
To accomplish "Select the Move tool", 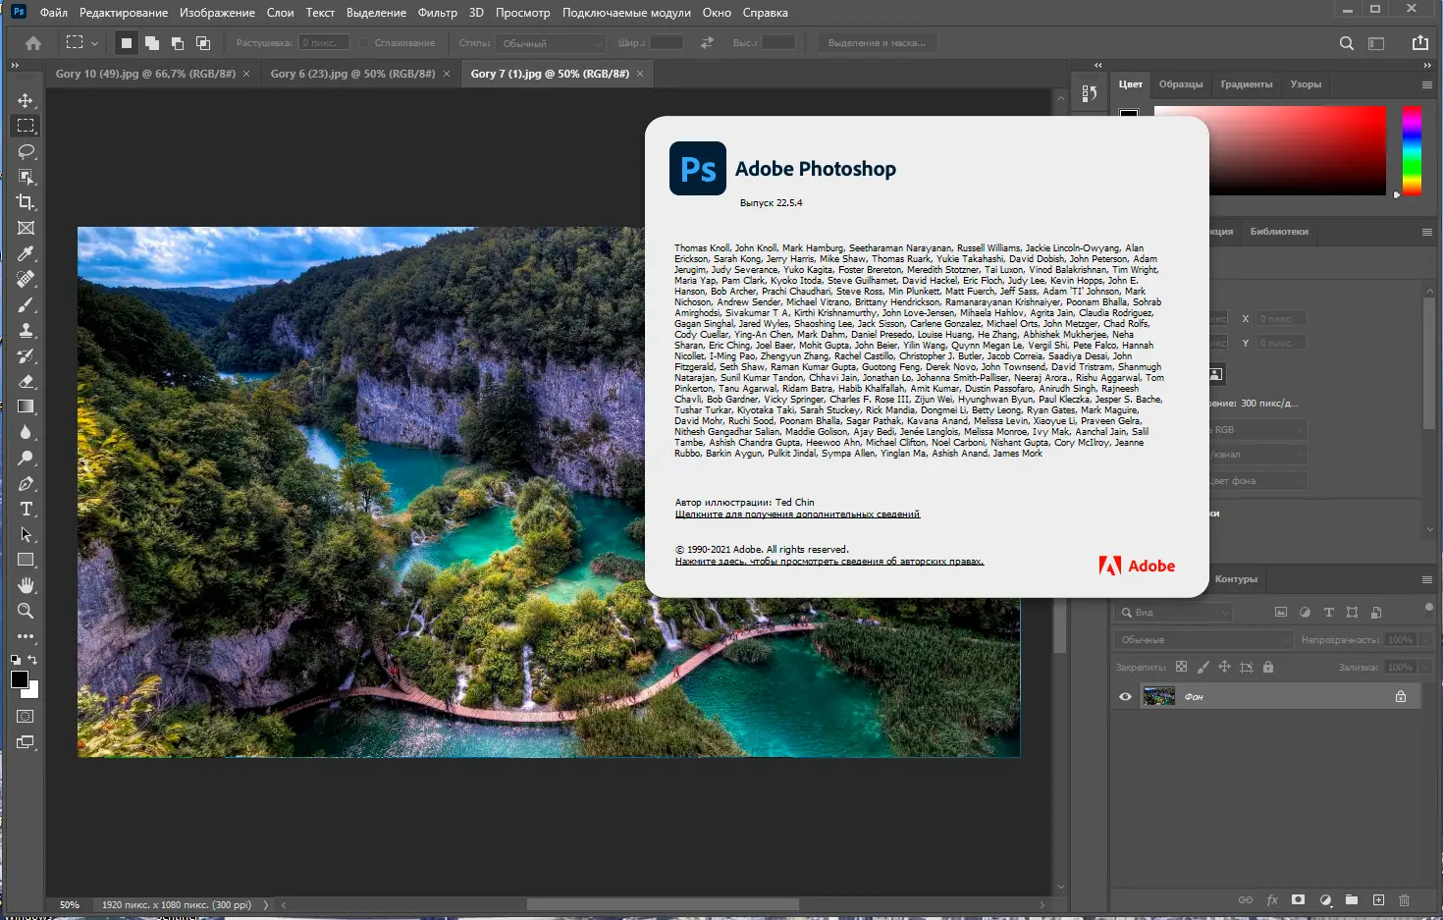I will click(26, 99).
